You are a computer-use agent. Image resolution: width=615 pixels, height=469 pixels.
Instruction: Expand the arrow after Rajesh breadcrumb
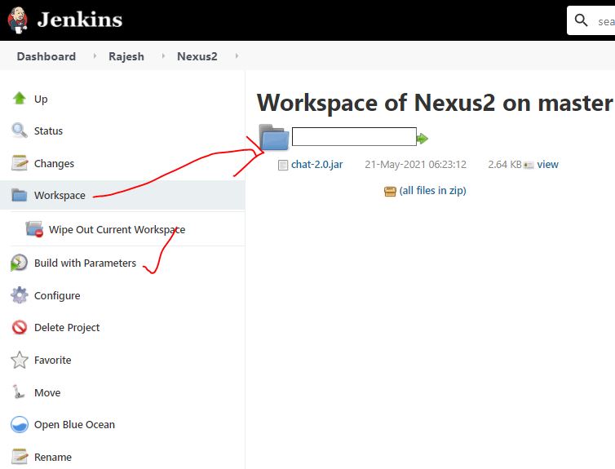click(163, 56)
